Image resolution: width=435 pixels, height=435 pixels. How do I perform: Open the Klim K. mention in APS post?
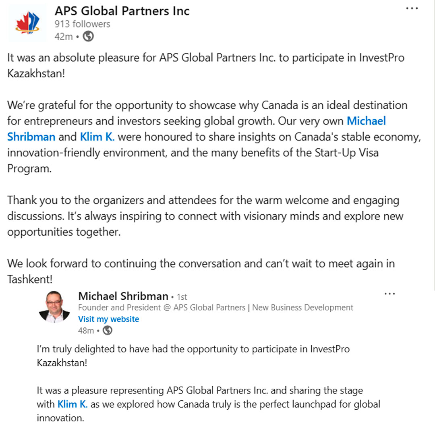click(x=97, y=137)
